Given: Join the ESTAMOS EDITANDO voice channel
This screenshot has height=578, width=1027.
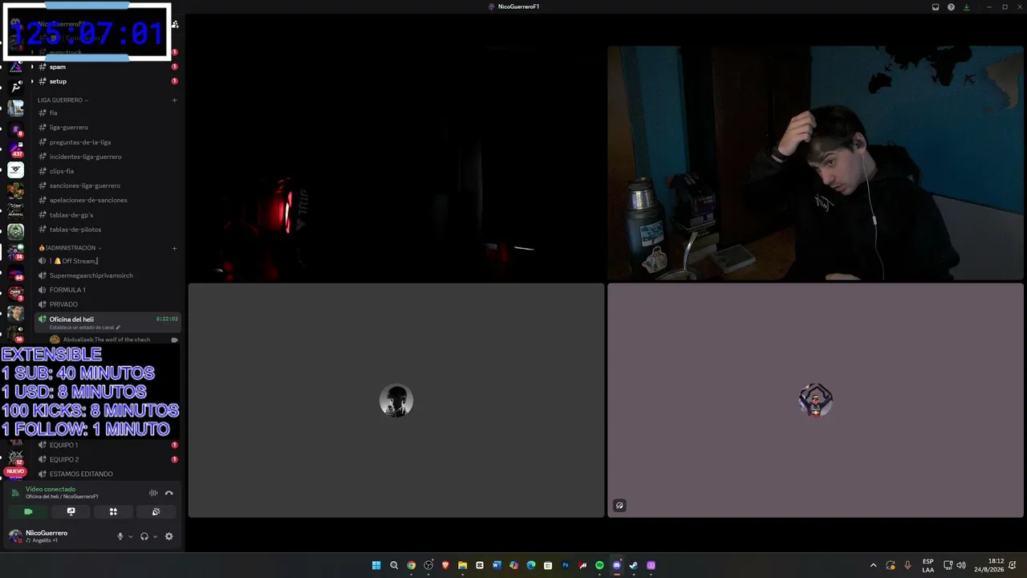Looking at the screenshot, I should tap(106, 474).
